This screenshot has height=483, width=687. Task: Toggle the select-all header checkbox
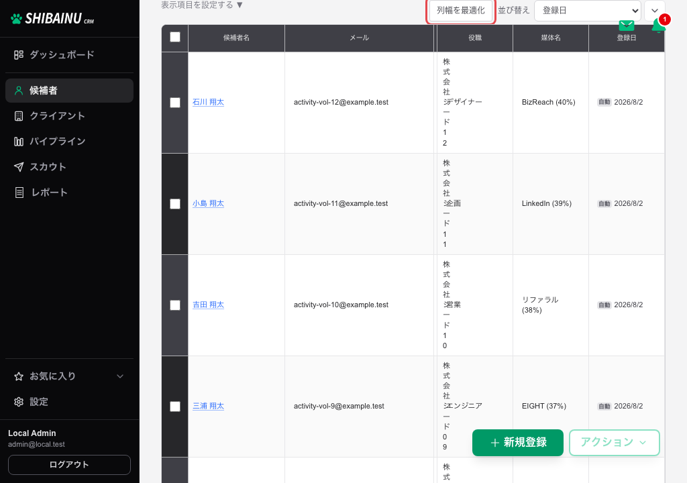point(175,38)
